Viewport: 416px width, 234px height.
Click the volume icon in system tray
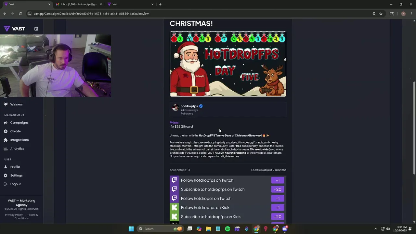click(388, 229)
